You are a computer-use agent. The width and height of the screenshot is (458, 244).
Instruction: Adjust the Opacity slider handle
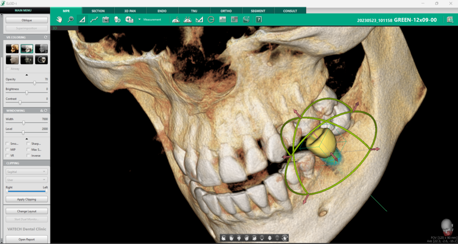[35, 83]
